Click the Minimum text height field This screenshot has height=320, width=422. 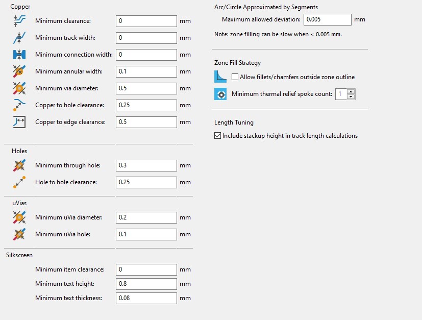coord(146,284)
